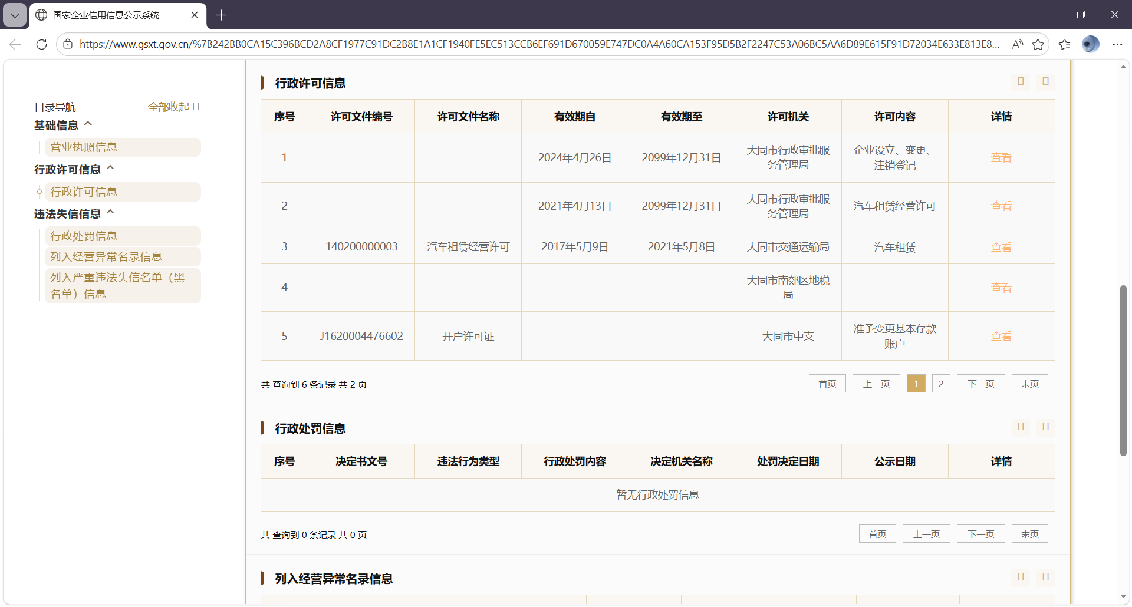1132x607 pixels.
Task: Minimize the browser window
Action: click(x=1047, y=15)
